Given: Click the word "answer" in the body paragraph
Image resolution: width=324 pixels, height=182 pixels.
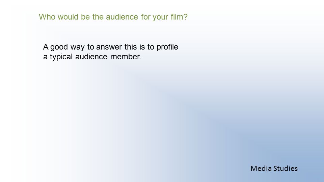Looking at the screenshot, I should coord(109,47).
